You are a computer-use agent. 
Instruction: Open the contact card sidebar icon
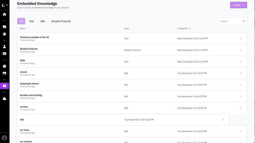[4, 53]
